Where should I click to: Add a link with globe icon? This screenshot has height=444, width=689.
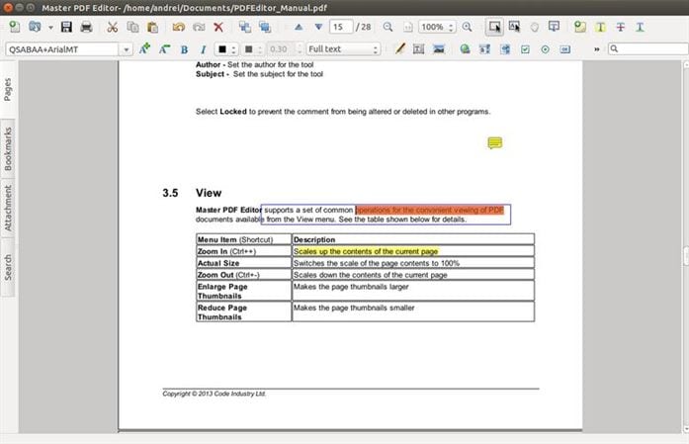tap(465, 49)
